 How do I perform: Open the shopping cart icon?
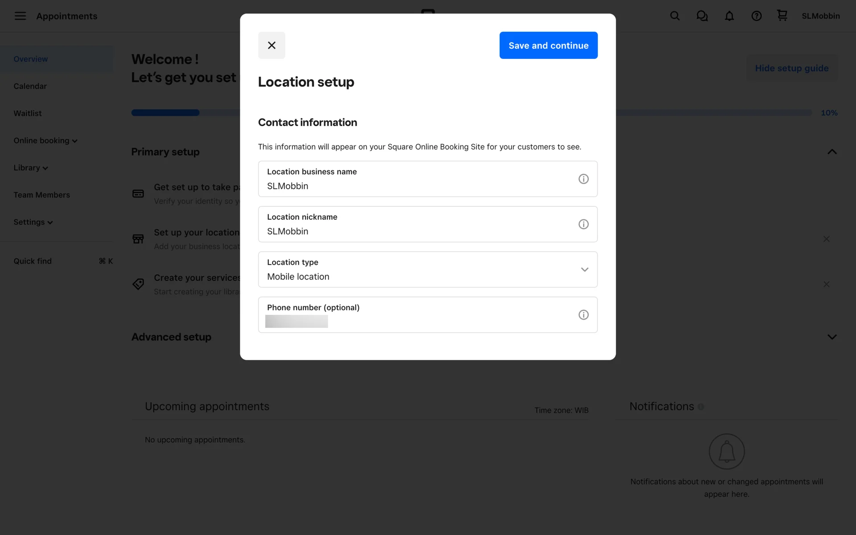point(782,16)
